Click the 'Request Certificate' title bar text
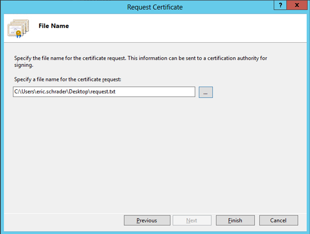310x234 pixels. 155,7
